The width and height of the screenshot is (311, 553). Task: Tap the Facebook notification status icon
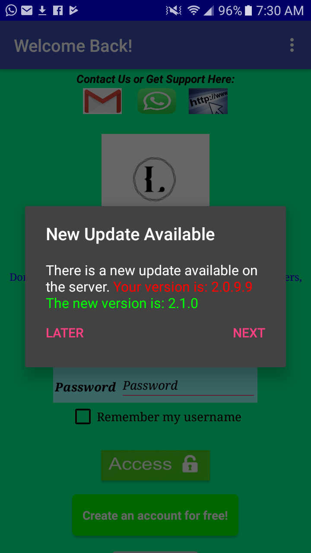click(x=58, y=10)
